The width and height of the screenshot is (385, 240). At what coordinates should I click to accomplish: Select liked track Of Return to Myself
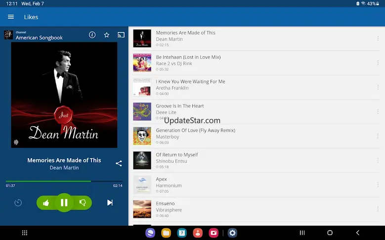(257, 160)
